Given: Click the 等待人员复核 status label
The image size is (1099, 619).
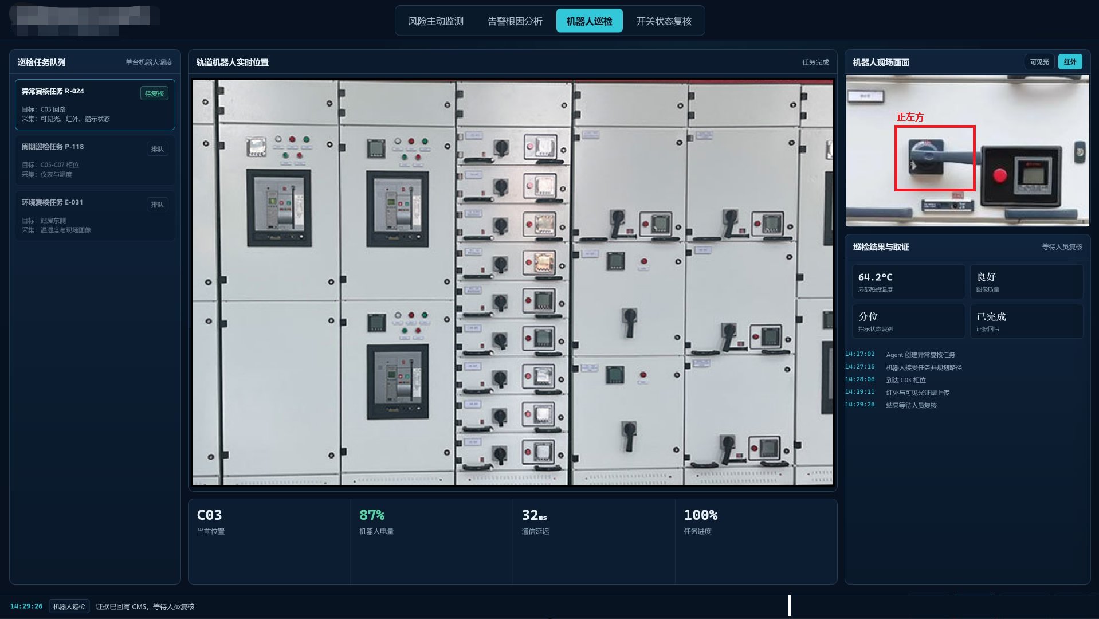Looking at the screenshot, I should (x=1062, y=247).
